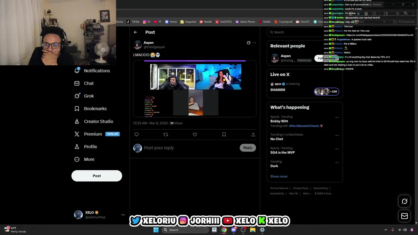Click the 50% off badge
The image size is (418, 235).
(x=112, y=134)
